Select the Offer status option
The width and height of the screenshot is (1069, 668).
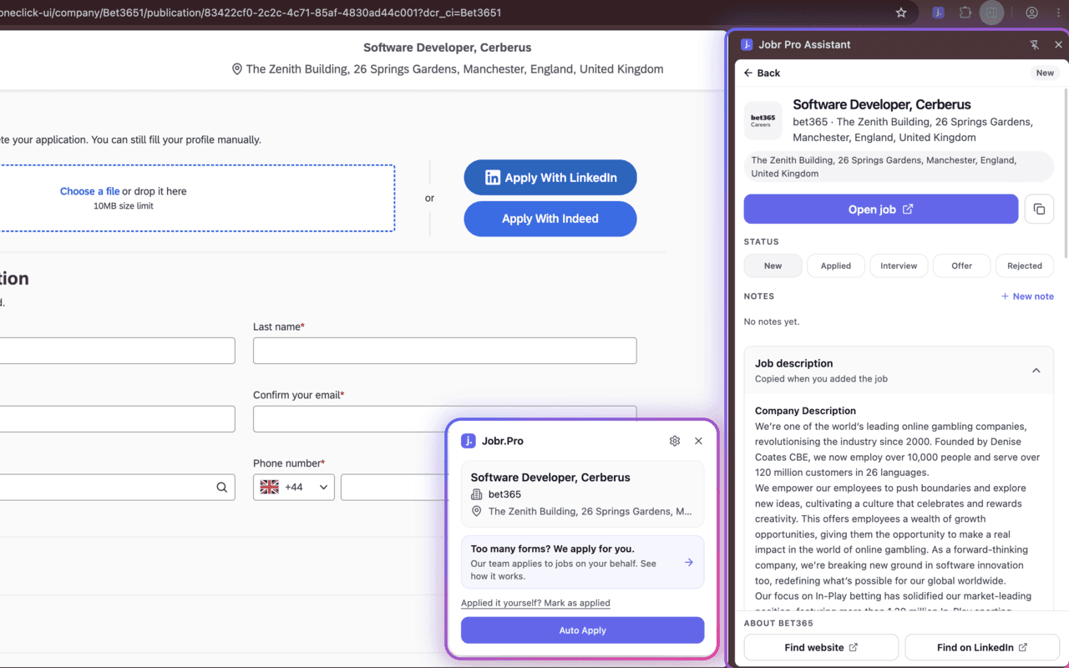coord(962,266)
